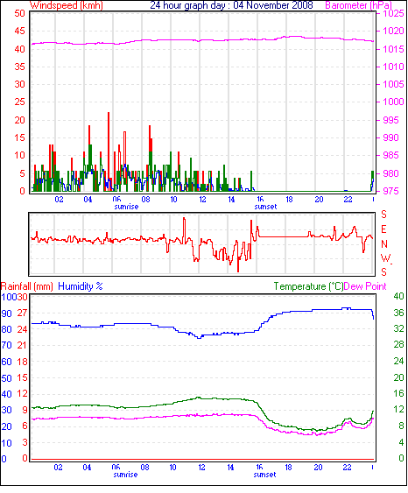Click the sunset label under the bottom chart

265,474
